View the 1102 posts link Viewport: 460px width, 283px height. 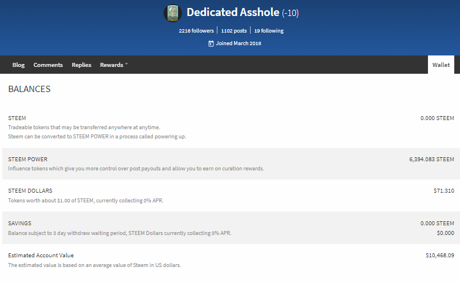pos(233,31)
